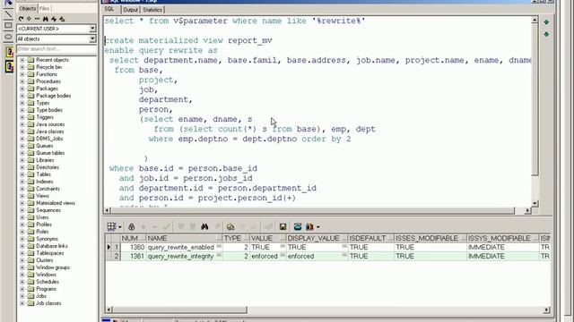The image size is (574, 322).
Task: Open the cell editor button for the enforced value
Action: [283, 255]
